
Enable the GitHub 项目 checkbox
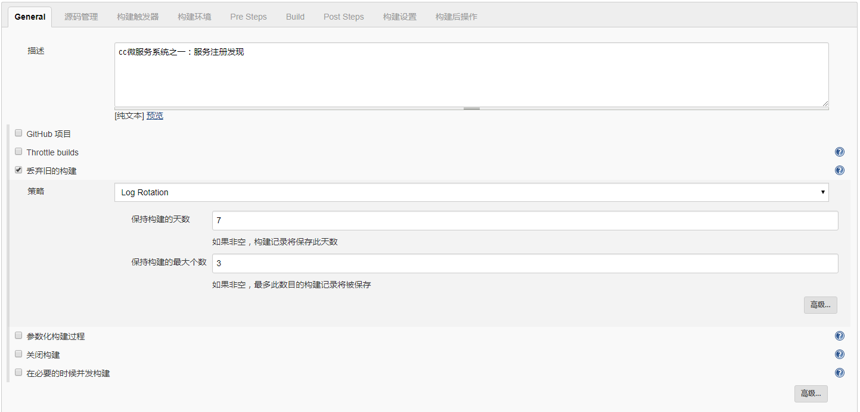[18, 133]
